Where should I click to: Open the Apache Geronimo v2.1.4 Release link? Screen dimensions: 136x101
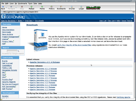(45, 62)
